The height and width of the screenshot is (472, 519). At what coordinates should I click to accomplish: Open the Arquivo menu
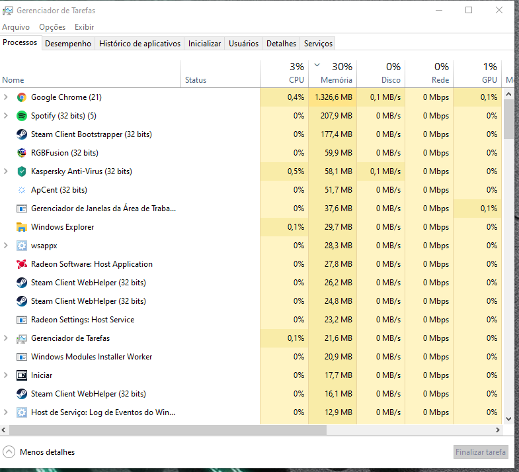click(16, 27)
